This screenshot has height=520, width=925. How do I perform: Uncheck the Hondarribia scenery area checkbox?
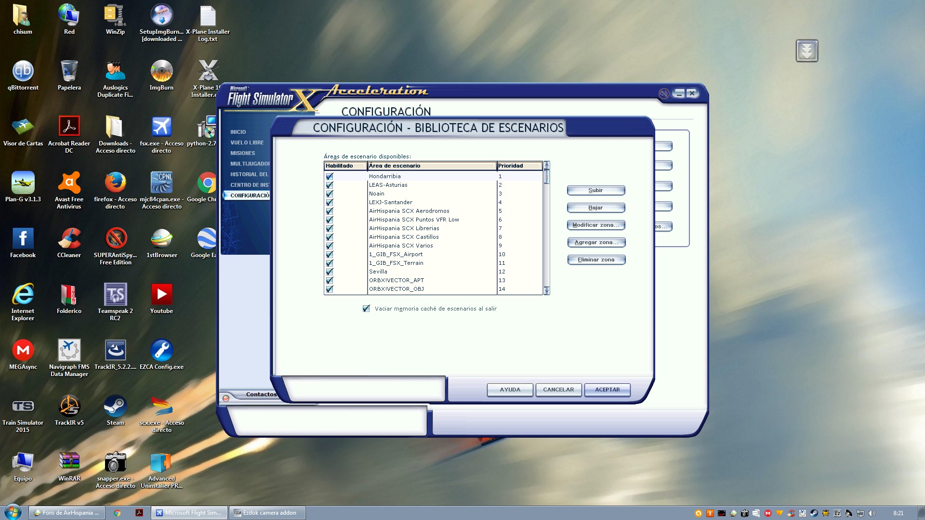point(330,176)
